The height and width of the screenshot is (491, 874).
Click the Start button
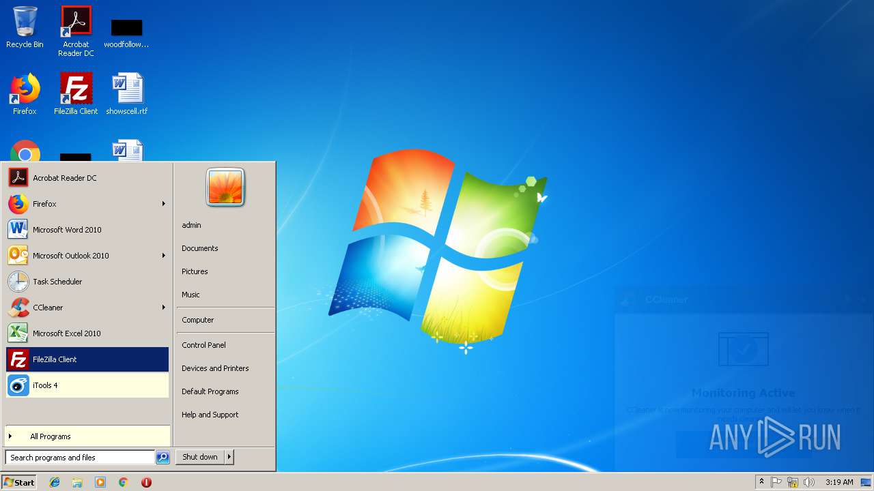(x=19, y=482)
